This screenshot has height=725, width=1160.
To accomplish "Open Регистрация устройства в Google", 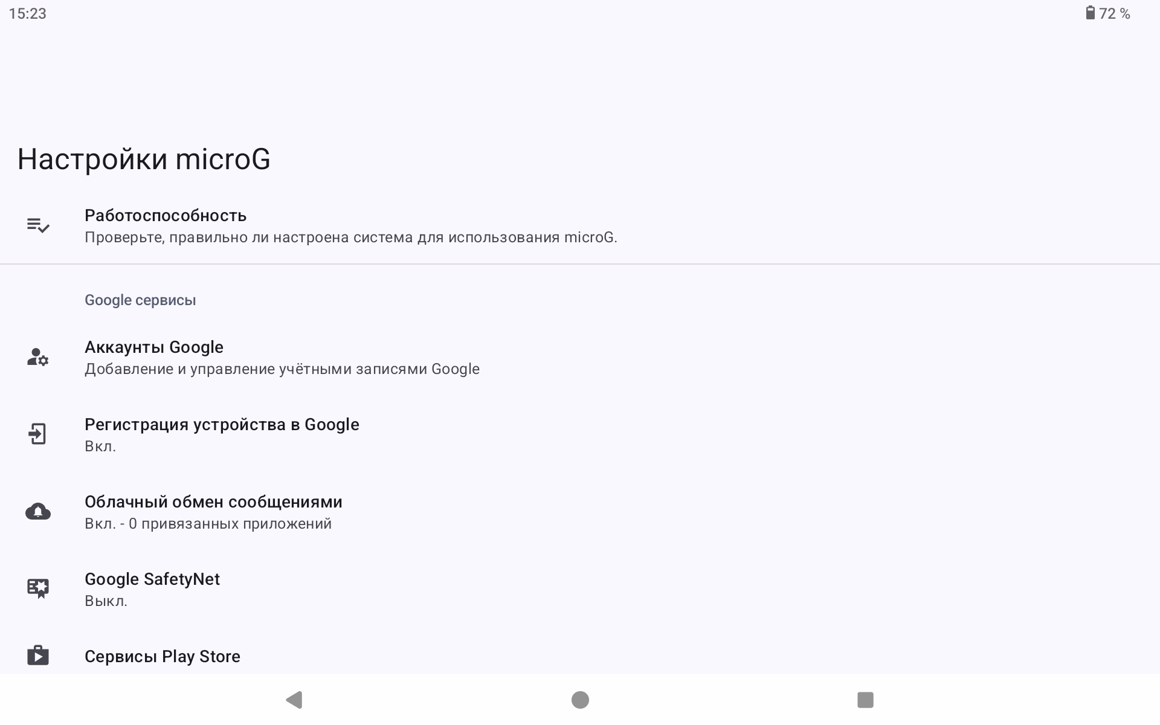I will [x=222, y=425].
